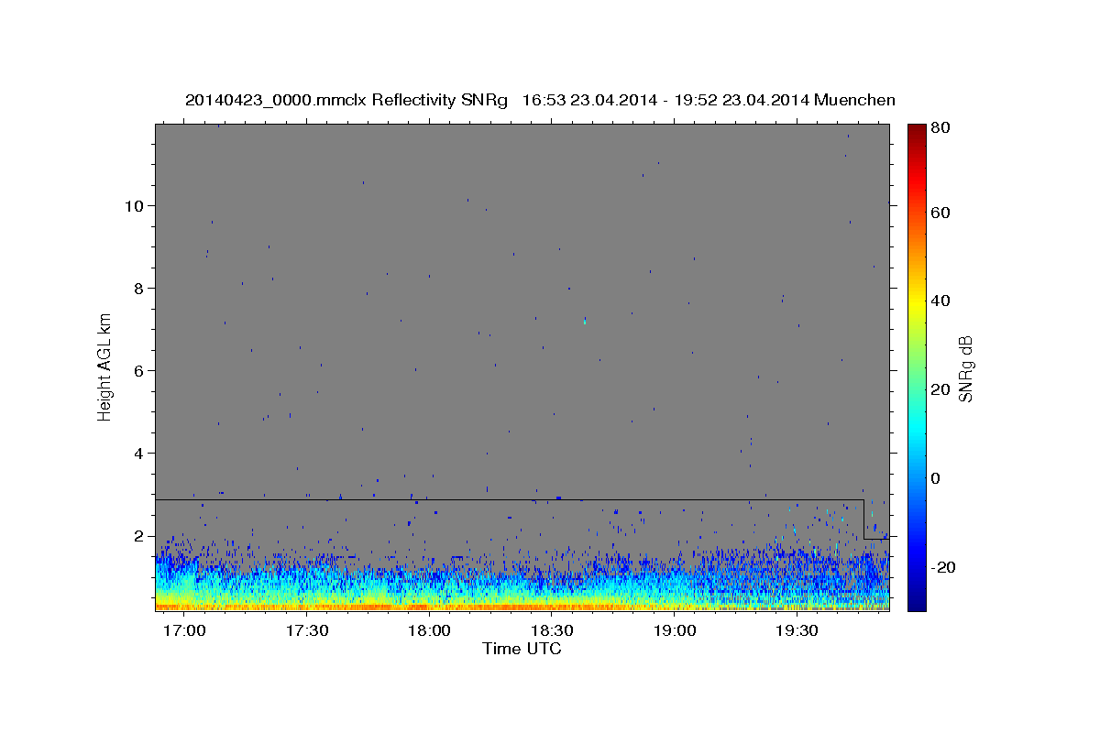
Task: Click the height tick label 6
Action: click(x=138, y=370)
